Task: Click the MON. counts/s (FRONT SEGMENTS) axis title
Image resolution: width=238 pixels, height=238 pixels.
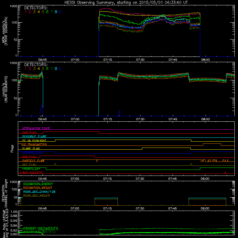Action: (4, 31)
